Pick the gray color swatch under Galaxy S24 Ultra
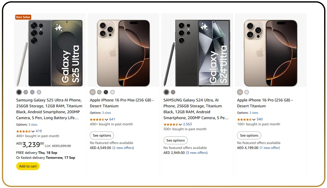327x188 pixels. [x=173, y=92]
